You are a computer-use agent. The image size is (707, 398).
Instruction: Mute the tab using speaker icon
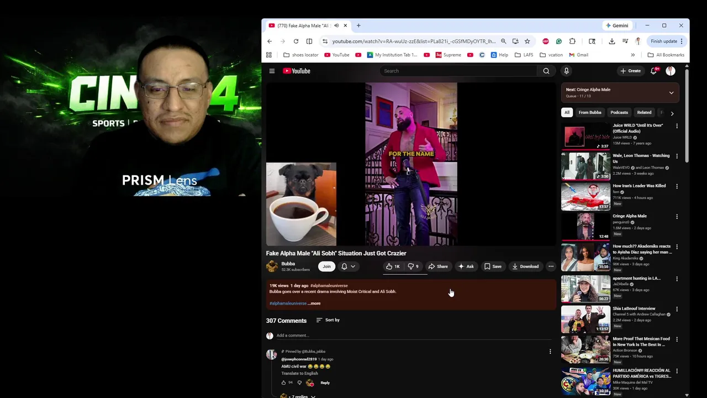tap(336, 25)
